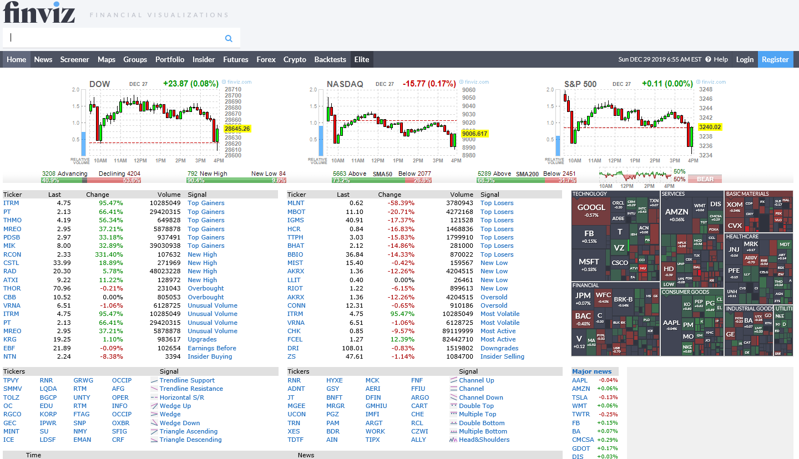Click the finviz logo
The width and height of the screenshot is (799, 459).
39,12
